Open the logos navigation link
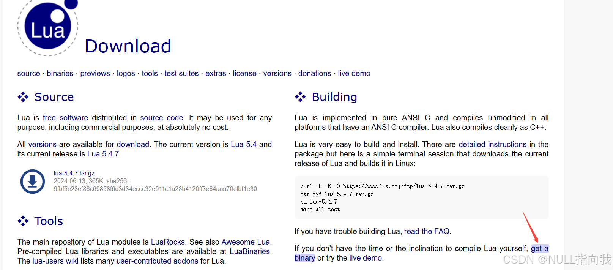This screenshot has width=613, height=270. pos(126,73)
